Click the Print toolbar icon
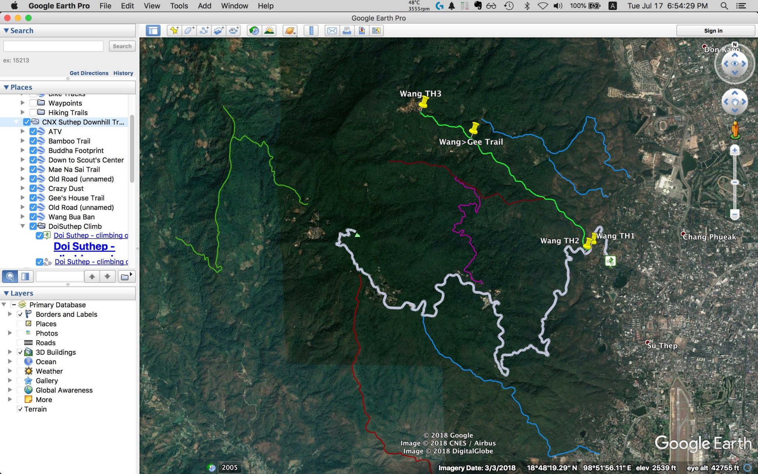Image resolution: width=758 pixels, height=474 pixels. coord(347,31)
